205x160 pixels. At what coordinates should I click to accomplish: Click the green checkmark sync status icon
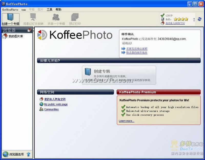coord(162,15)
